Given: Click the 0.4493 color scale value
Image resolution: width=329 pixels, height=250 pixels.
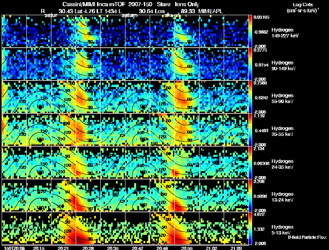Looking at the screenshot, I should 262,131.
